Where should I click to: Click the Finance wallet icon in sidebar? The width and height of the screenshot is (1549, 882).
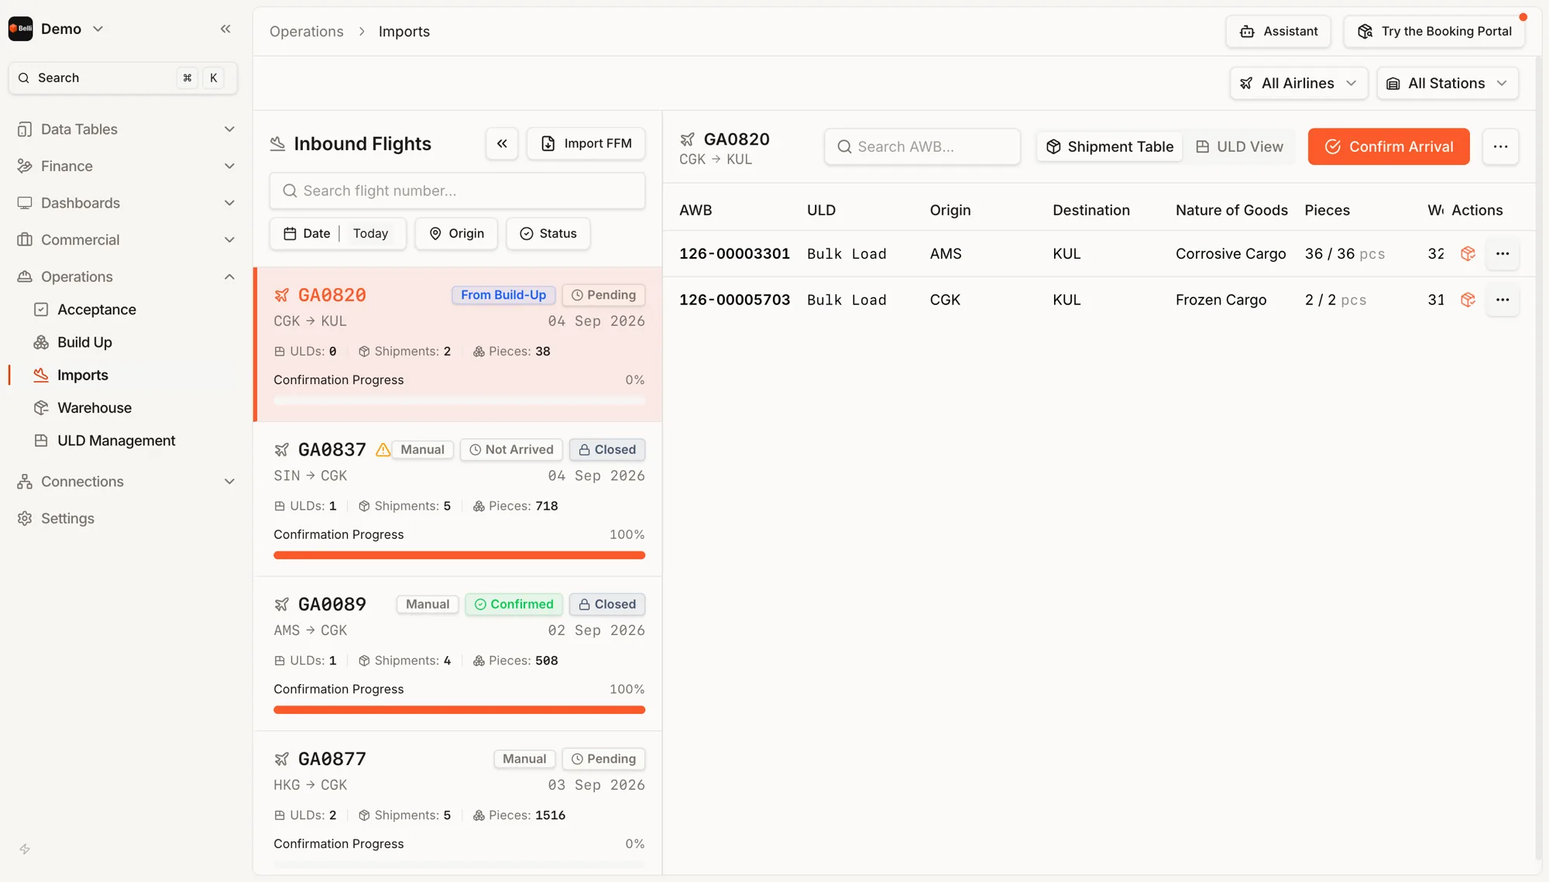tap(25, 166)
